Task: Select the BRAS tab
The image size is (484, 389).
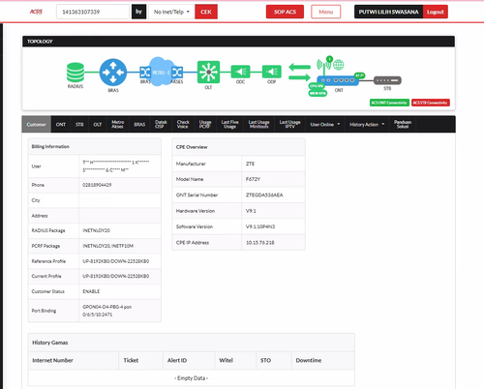Action: pyautogui.click(x=139, y=125)
